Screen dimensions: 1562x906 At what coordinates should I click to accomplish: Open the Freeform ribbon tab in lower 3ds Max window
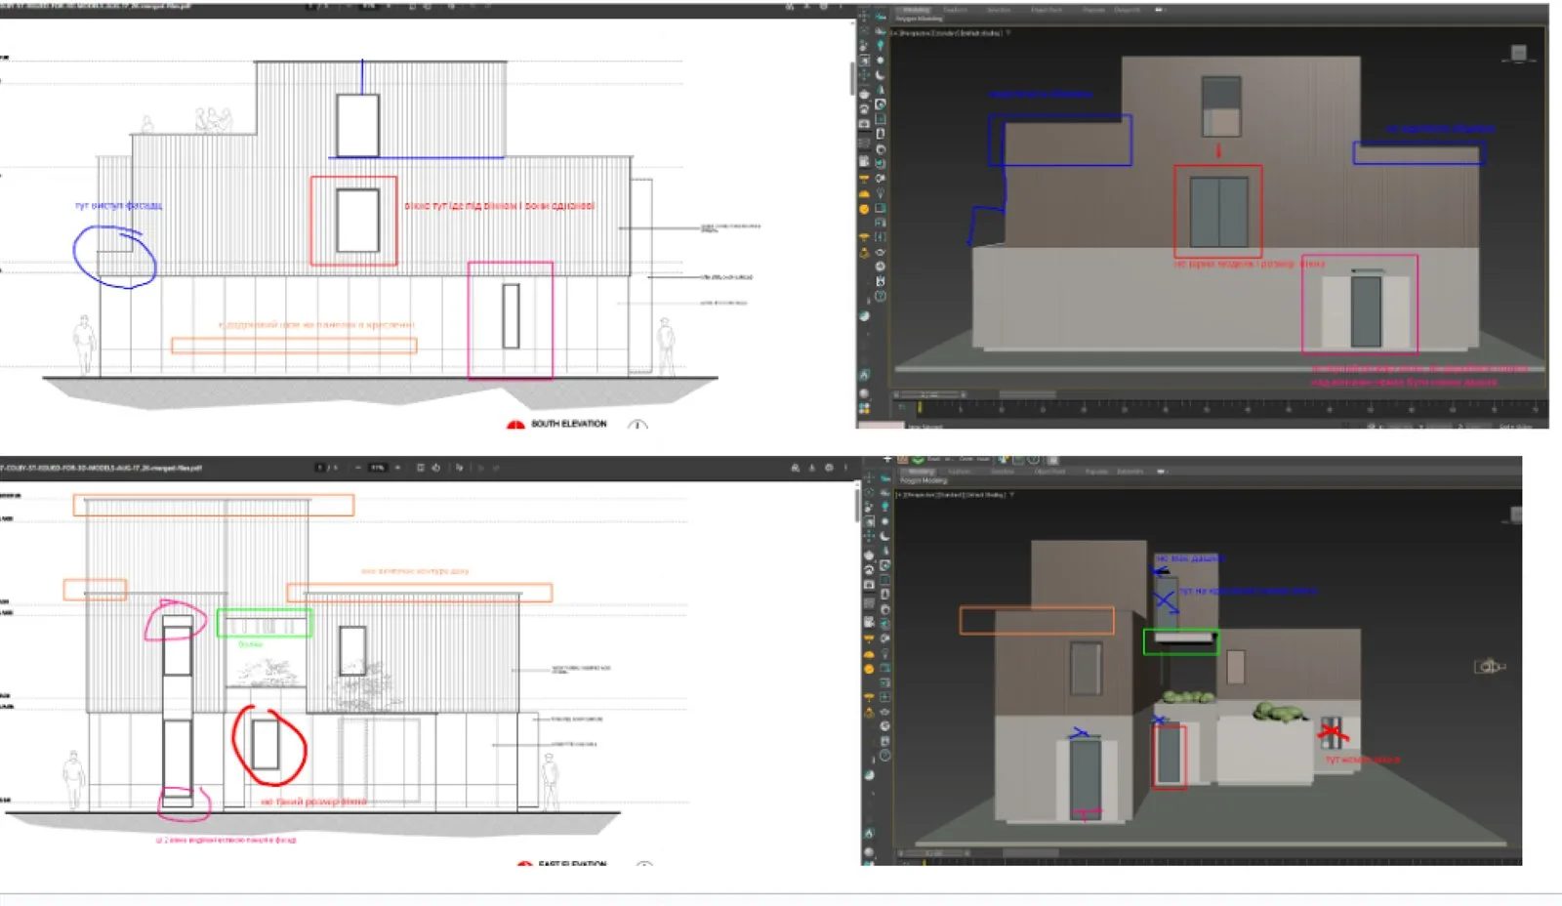[960, 472]
